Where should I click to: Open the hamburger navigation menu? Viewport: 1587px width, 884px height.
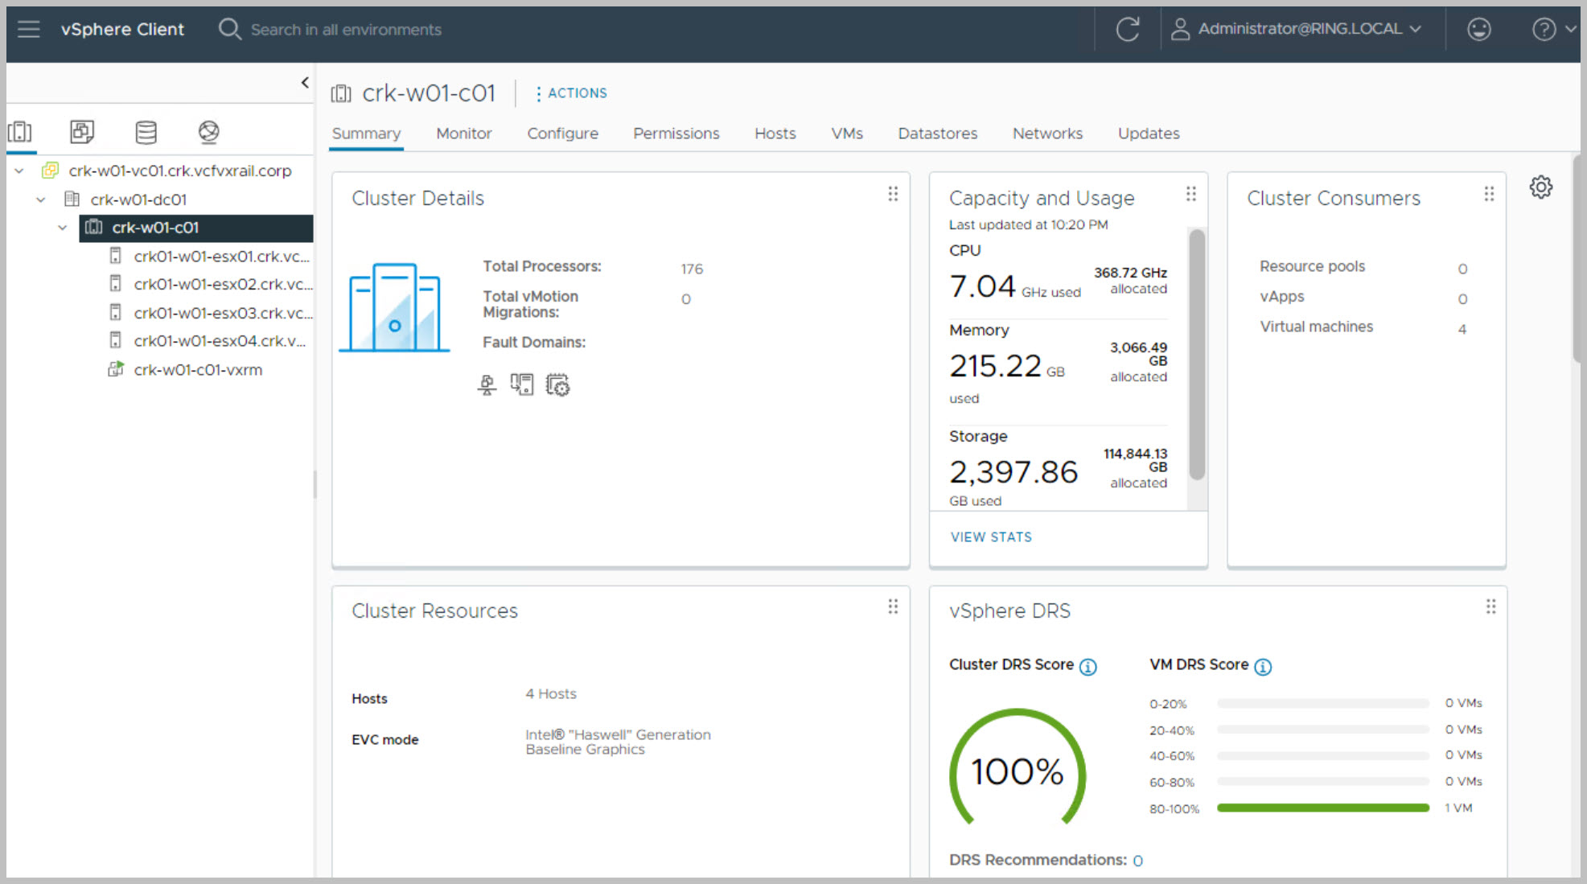pyautogui.click(x=29, y=30)
